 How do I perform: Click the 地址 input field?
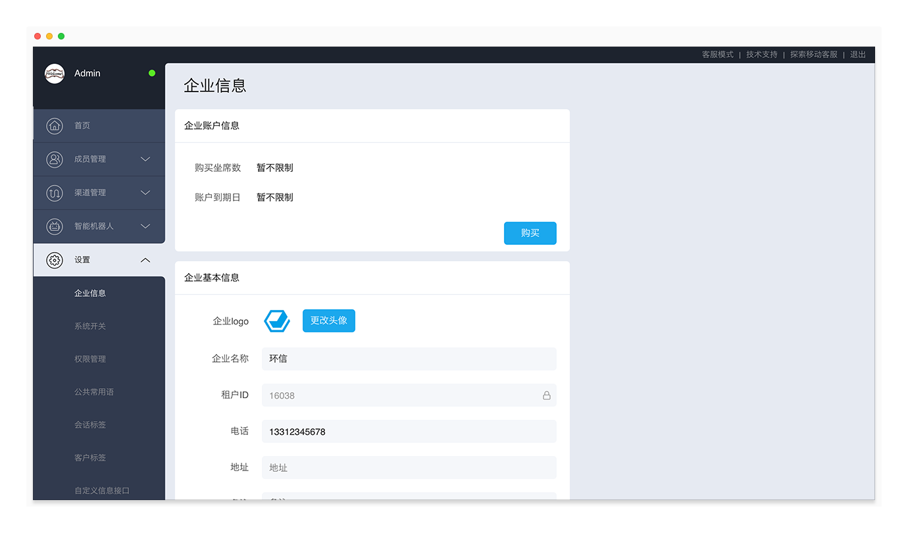409,468
